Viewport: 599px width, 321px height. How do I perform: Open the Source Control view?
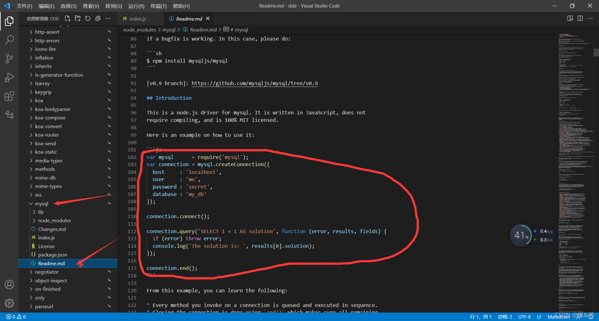(x=9, y=58)
